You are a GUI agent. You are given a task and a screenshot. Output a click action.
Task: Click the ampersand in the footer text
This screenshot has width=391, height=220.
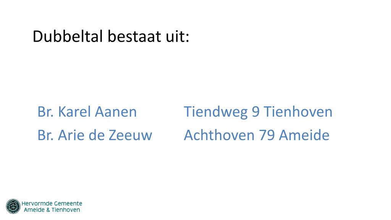(x=48, y=210)
